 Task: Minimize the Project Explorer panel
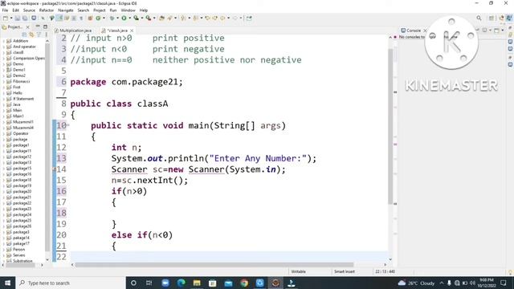(38, 26)
